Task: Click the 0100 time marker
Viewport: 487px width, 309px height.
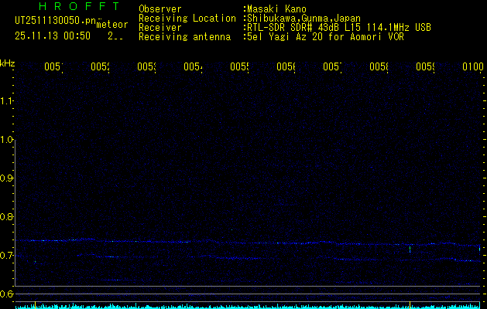Action: [473, 67]
